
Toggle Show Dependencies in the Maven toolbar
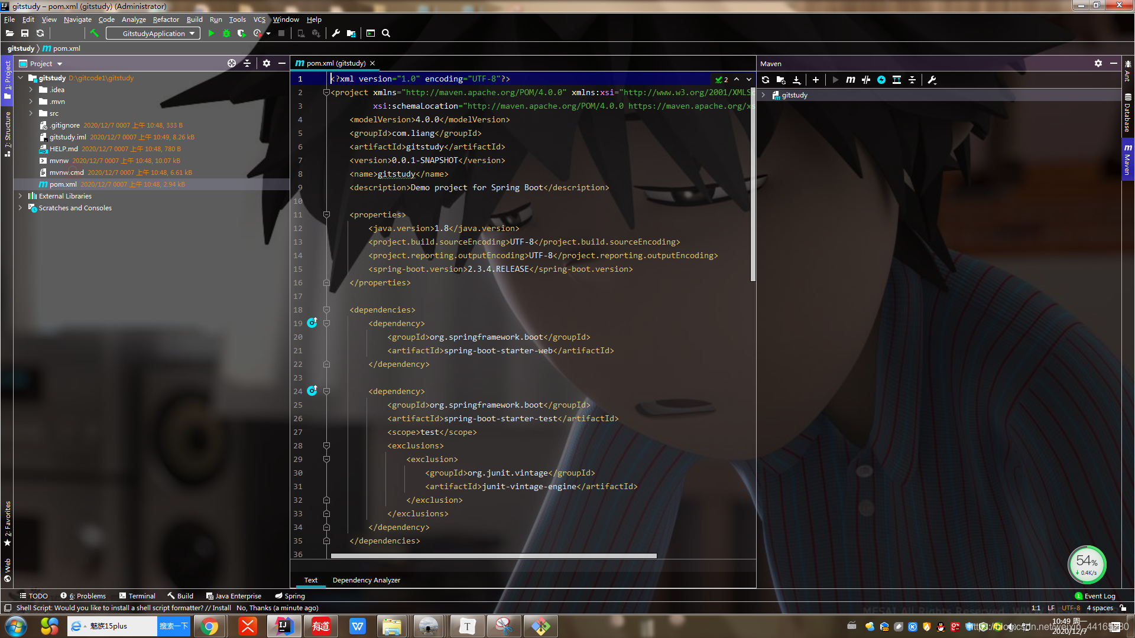(x=896, y=80)
